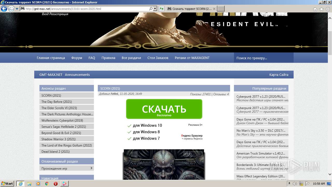Close the SCORN torrent browser tab

(214, 9)
